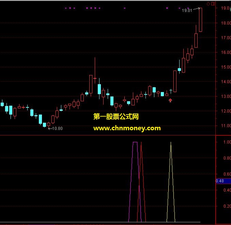231x225 pixels.
Task: Click the 12.00 price axis label
Action: click(226, 111)
